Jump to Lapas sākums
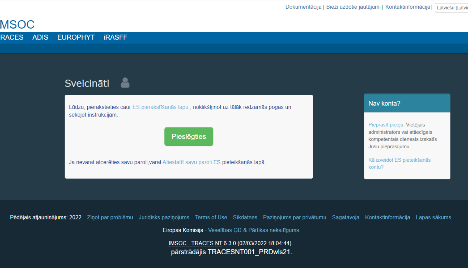Viewport: 468px width, 268px height. click(433, 218)
